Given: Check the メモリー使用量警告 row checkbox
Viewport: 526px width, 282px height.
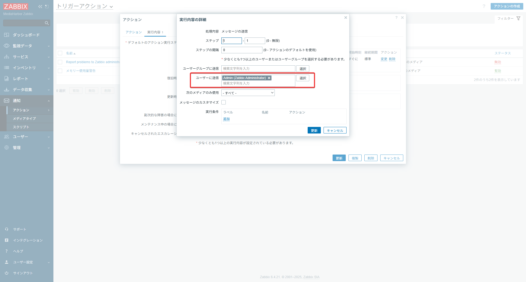Looking at the screenshot, I should [x=60, y=71].
